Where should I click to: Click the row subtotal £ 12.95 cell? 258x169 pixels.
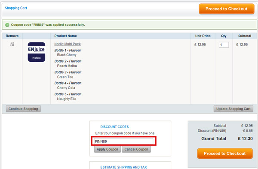click(x=242, y=45)
